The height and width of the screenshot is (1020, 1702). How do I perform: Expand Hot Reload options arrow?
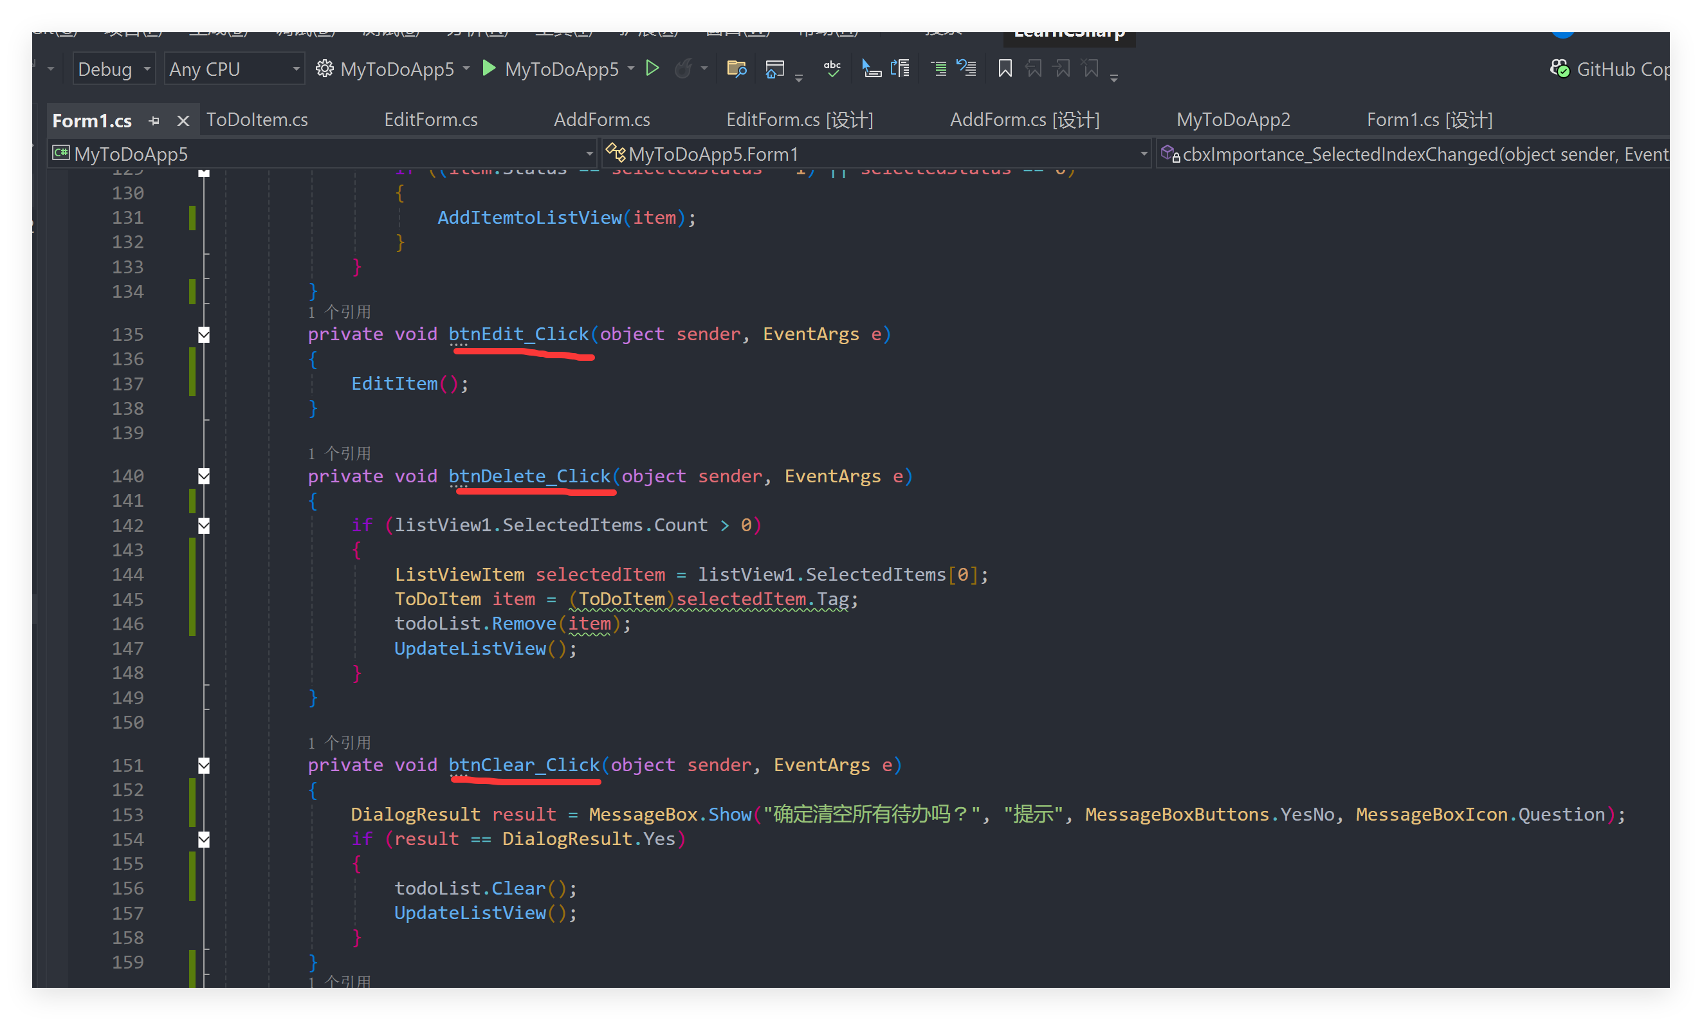pos(704,69)
